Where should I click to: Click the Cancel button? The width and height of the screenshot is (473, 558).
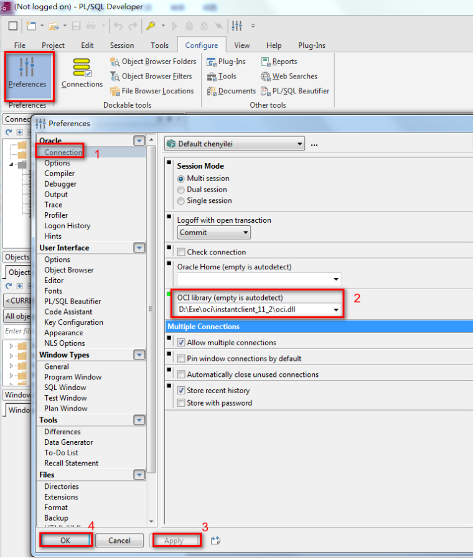click(119, 540)
